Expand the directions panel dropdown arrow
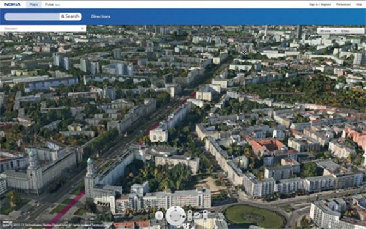The image size is (366, 229). (82, 28)
